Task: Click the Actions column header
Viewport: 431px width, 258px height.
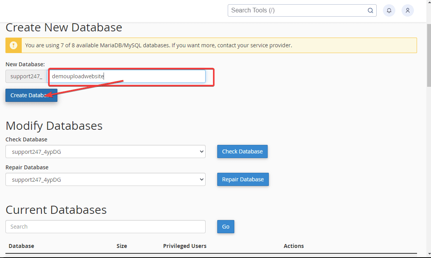Action: click(293, 246)
